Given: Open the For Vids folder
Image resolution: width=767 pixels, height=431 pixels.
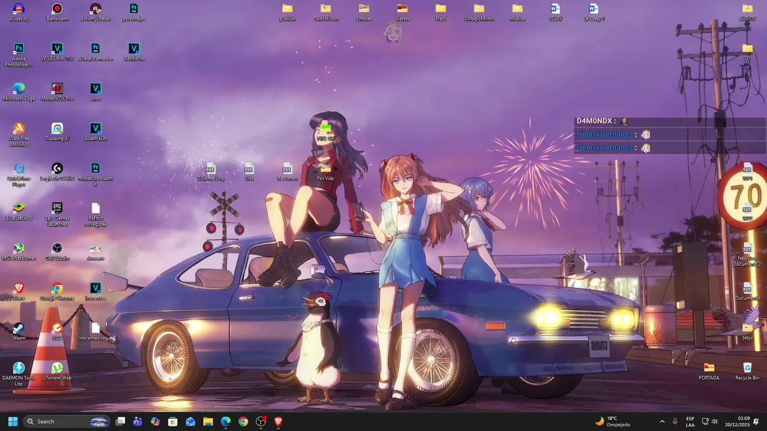Looking at the screenshot, I should (325, 172).
